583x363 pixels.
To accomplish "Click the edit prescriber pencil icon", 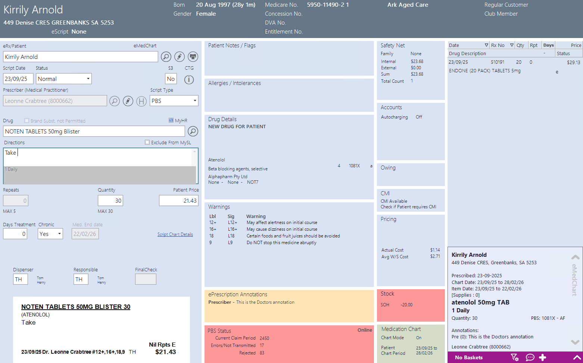I will 128,101.
